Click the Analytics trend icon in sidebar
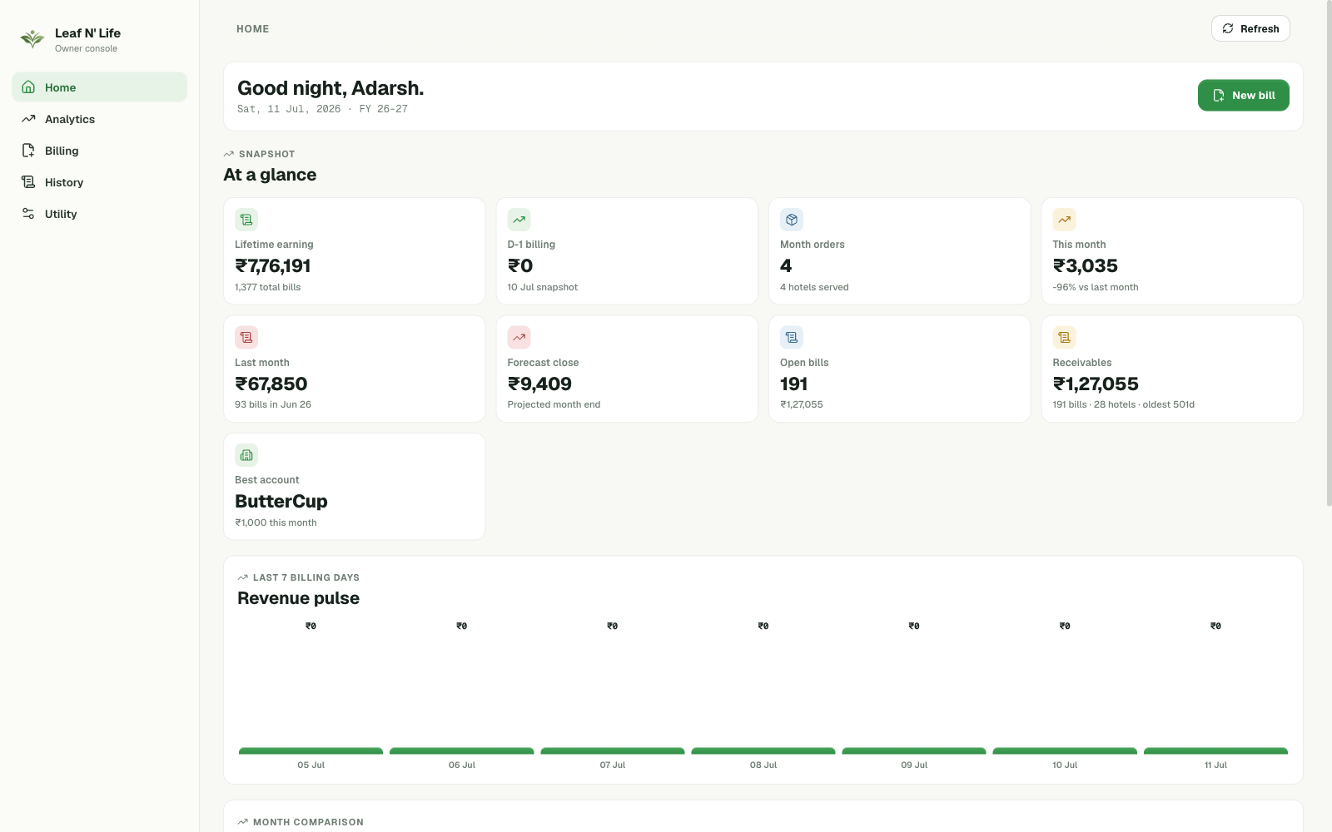Image resolution: width=1332 pixels, height=832 pixels. pos(28,119)
